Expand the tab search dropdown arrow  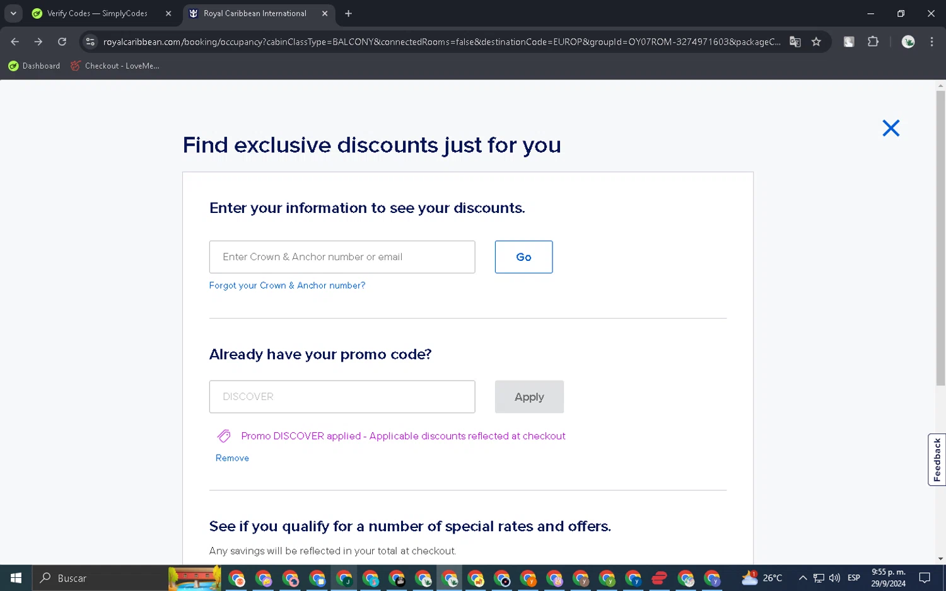pos(13,13)
